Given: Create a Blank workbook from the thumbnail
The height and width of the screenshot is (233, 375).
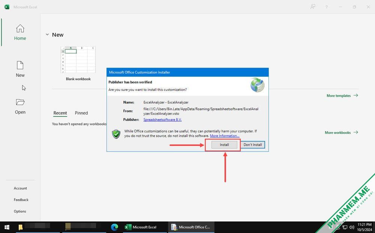Looking at the screenshot, I should 78,60.
